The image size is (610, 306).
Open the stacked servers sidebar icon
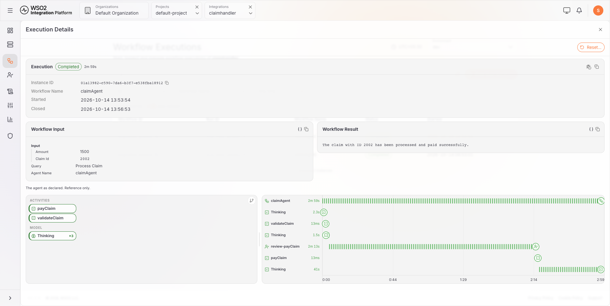[10, 44]
